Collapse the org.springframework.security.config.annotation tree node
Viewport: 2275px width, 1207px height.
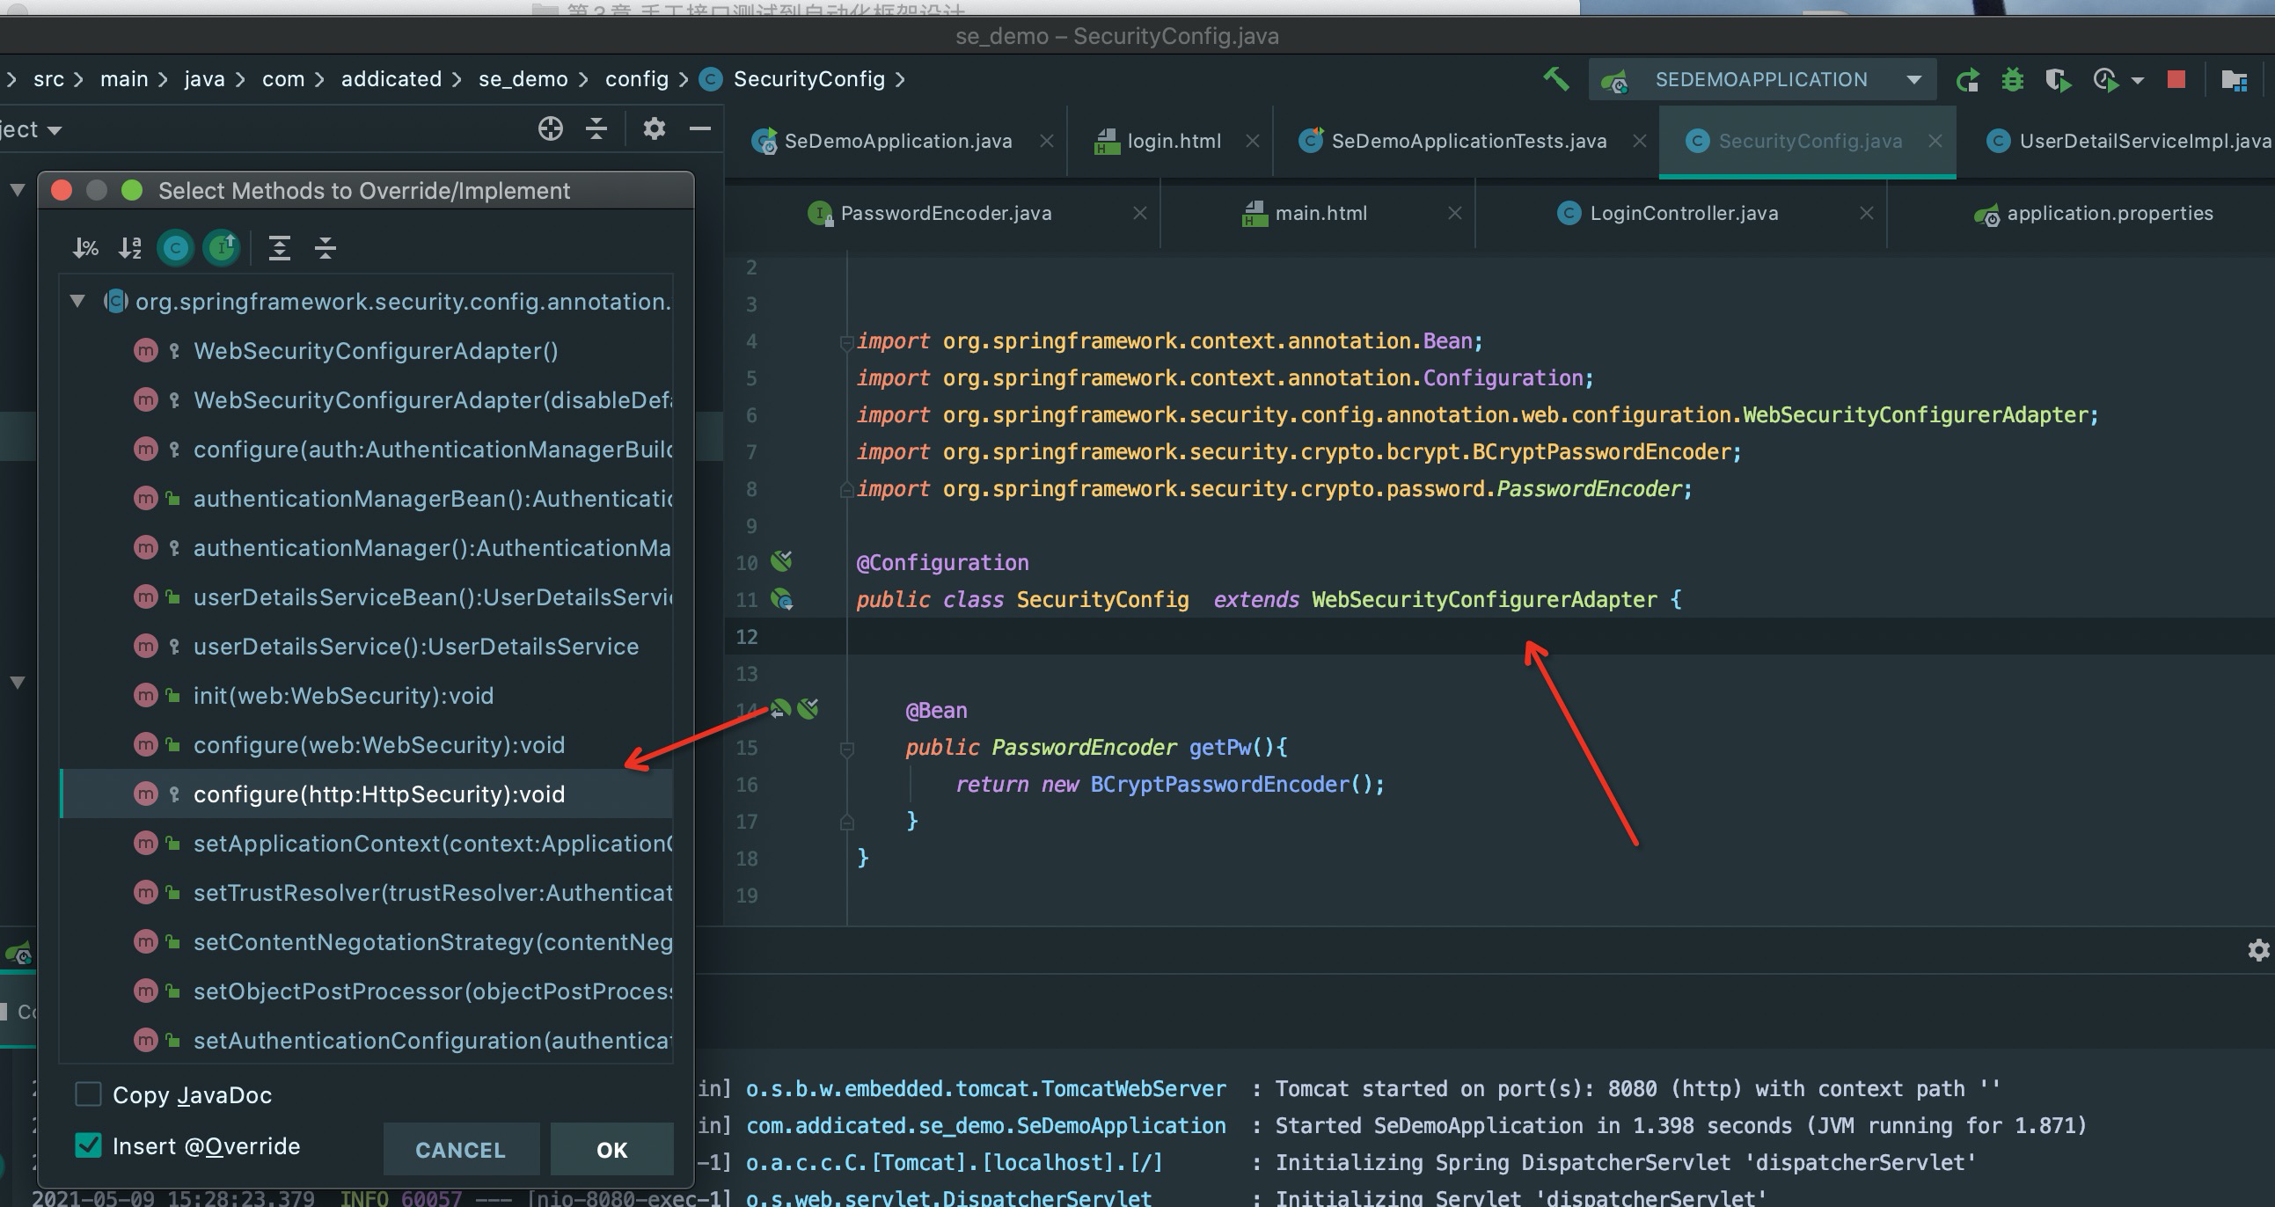(x=77, y=301)
